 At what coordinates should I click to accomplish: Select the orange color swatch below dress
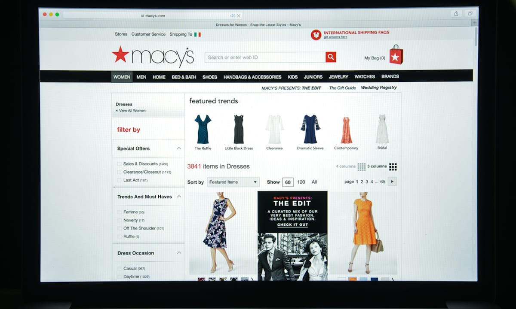point(353,279)
